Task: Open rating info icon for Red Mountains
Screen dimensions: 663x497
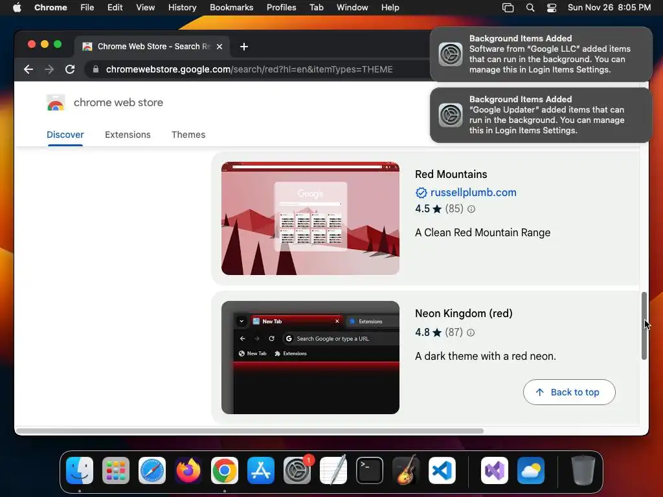Action: tap(471, 209)
